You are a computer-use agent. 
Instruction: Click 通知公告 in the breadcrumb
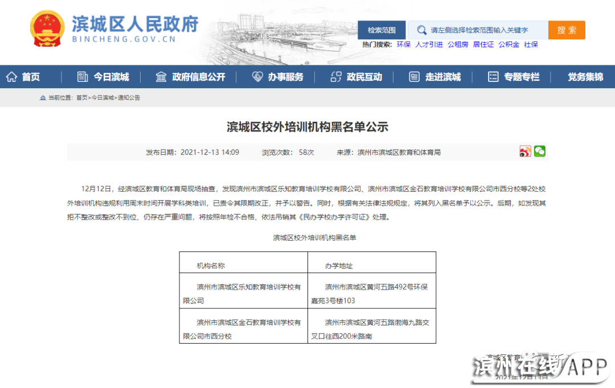tap(129, 98)
